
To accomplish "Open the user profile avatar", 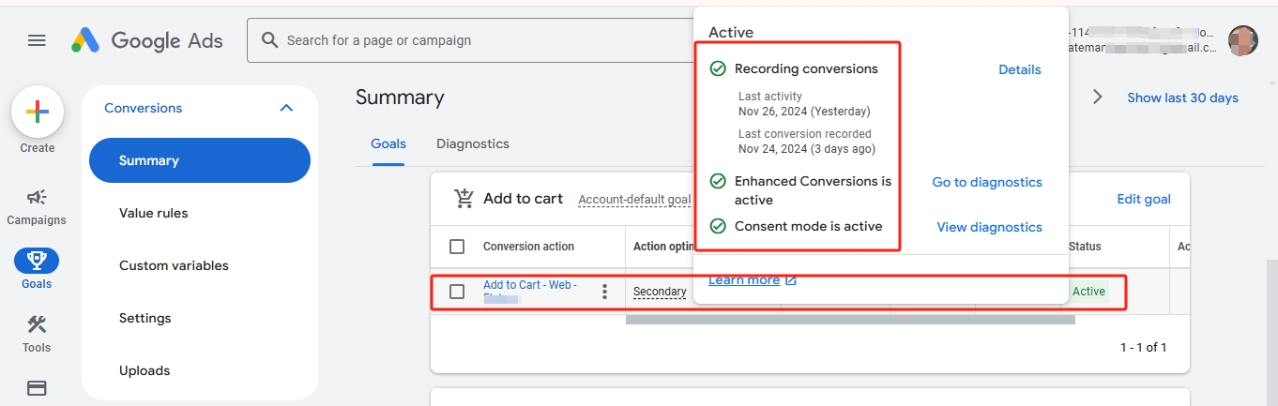I will point(1243,40).
